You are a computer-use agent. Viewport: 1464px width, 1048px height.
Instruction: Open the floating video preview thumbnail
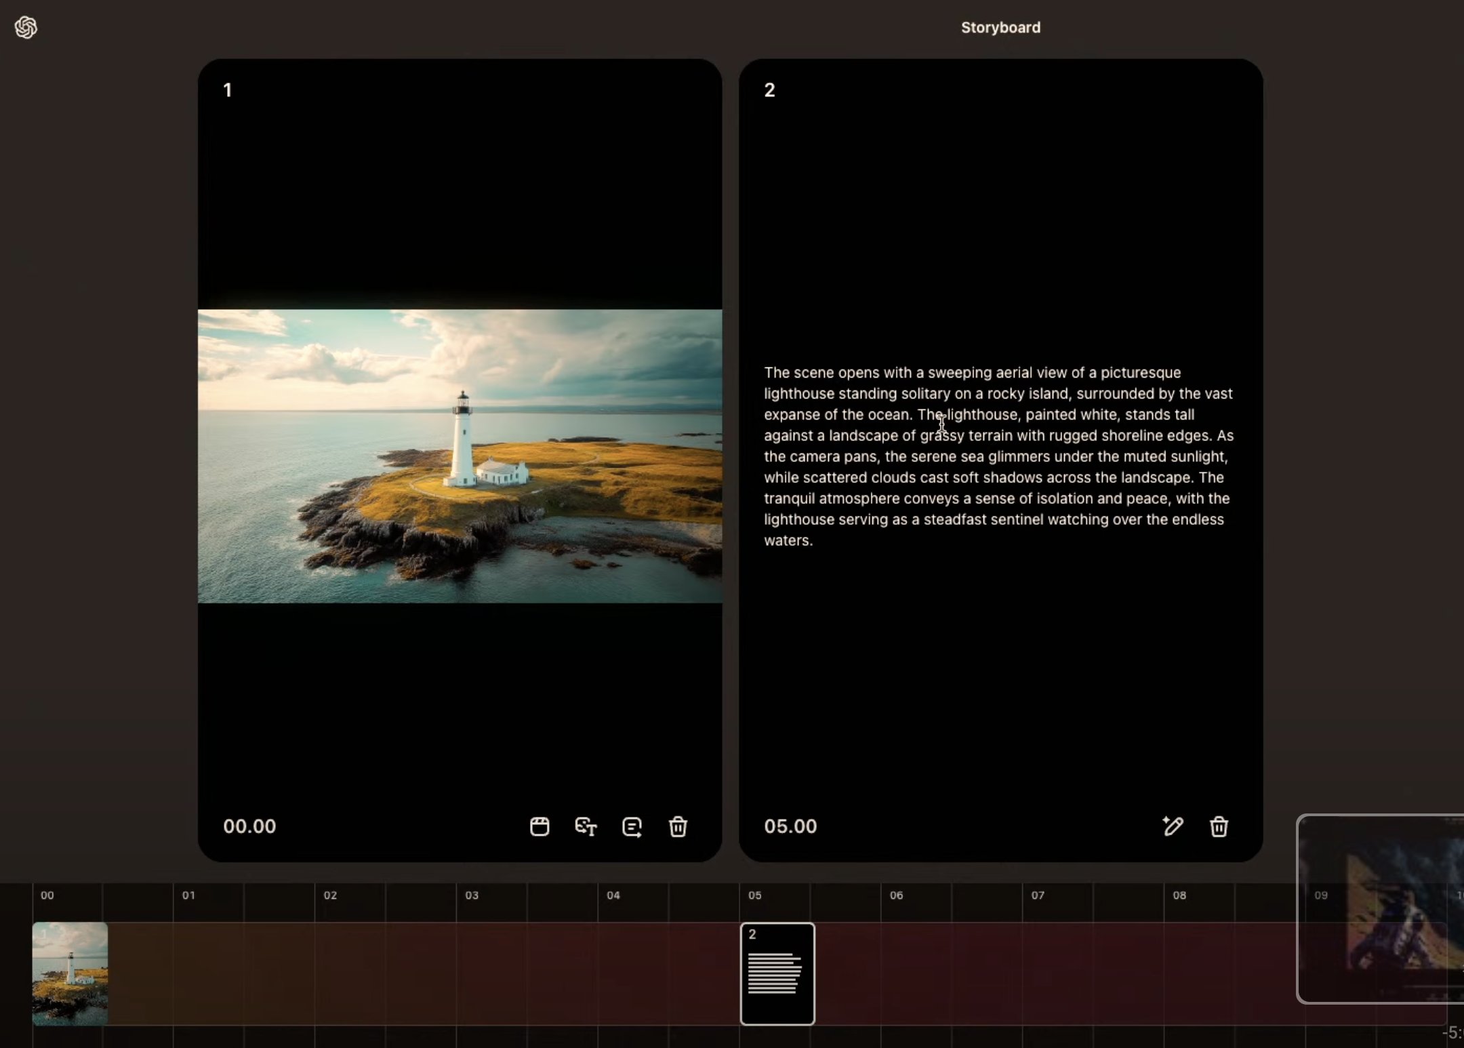pyautogui.click(x=1383, y=908)
